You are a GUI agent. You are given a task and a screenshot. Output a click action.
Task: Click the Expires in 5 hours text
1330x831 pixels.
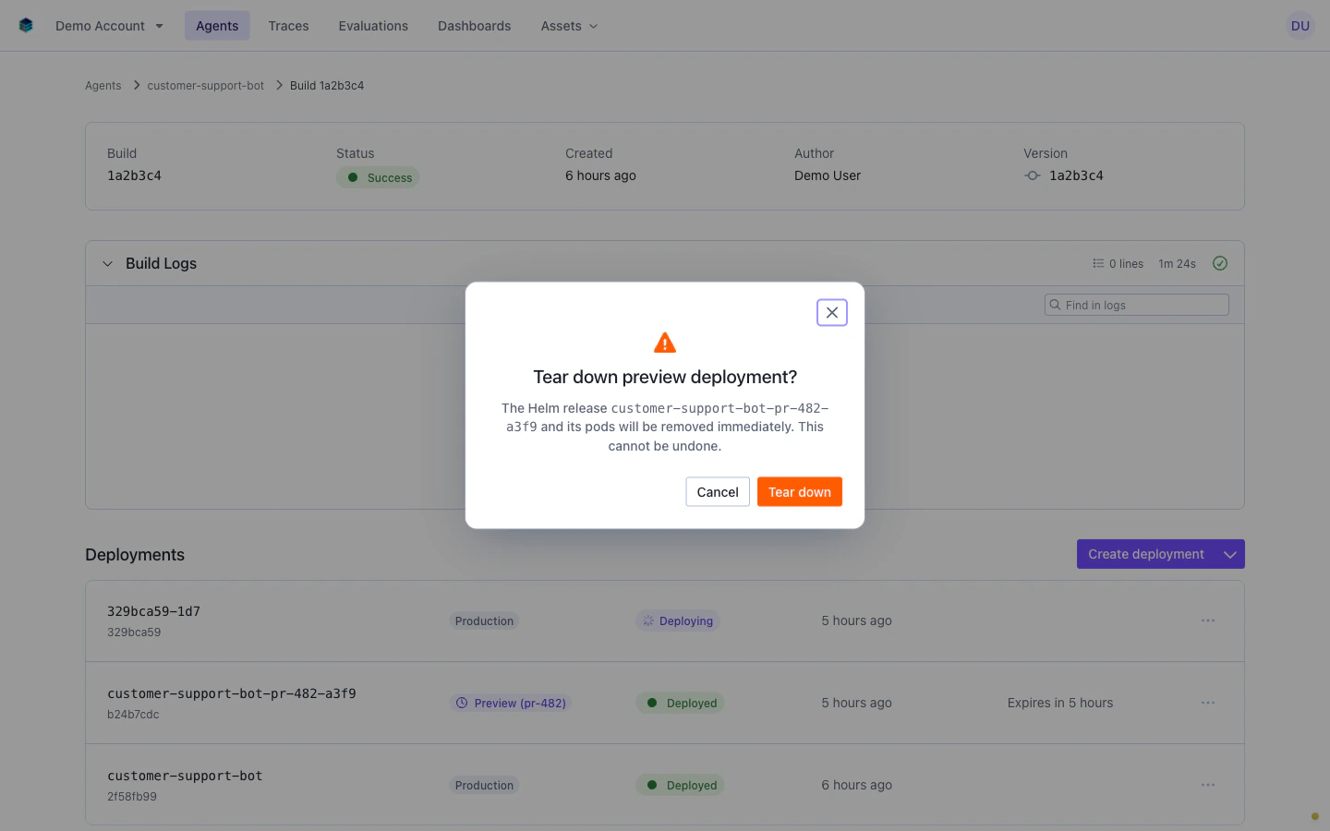click(x=1060, y=704)
